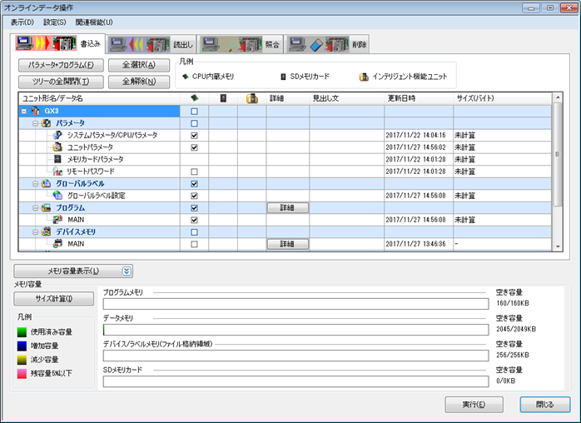Click the プログラム folder icon

click(x=47, y=207)
